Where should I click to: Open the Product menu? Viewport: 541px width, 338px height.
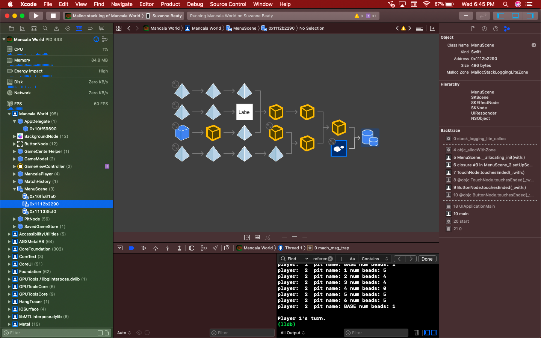tap(171, 4)
